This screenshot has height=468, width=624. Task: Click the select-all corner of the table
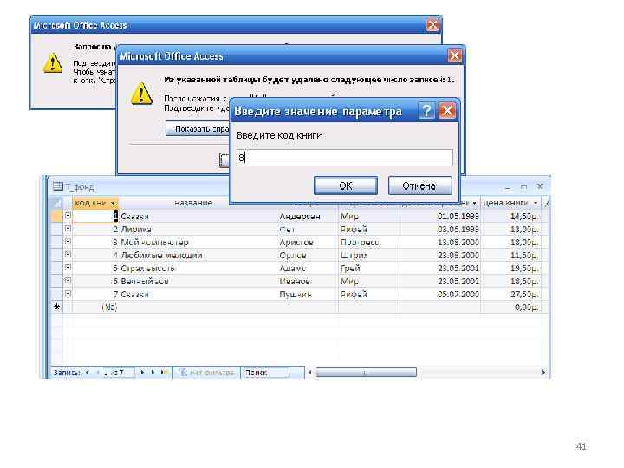tap(58, 203)
